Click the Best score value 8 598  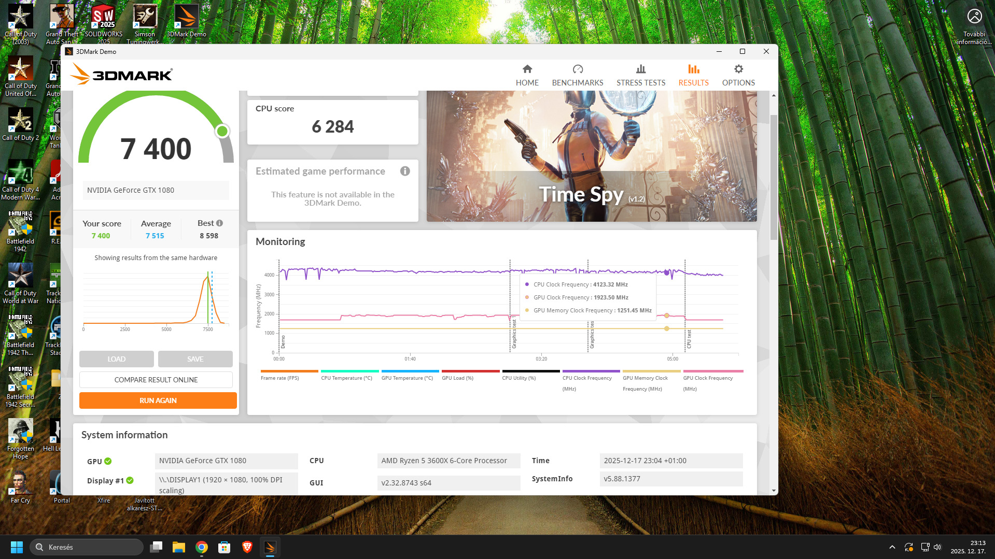pos(209,236)
